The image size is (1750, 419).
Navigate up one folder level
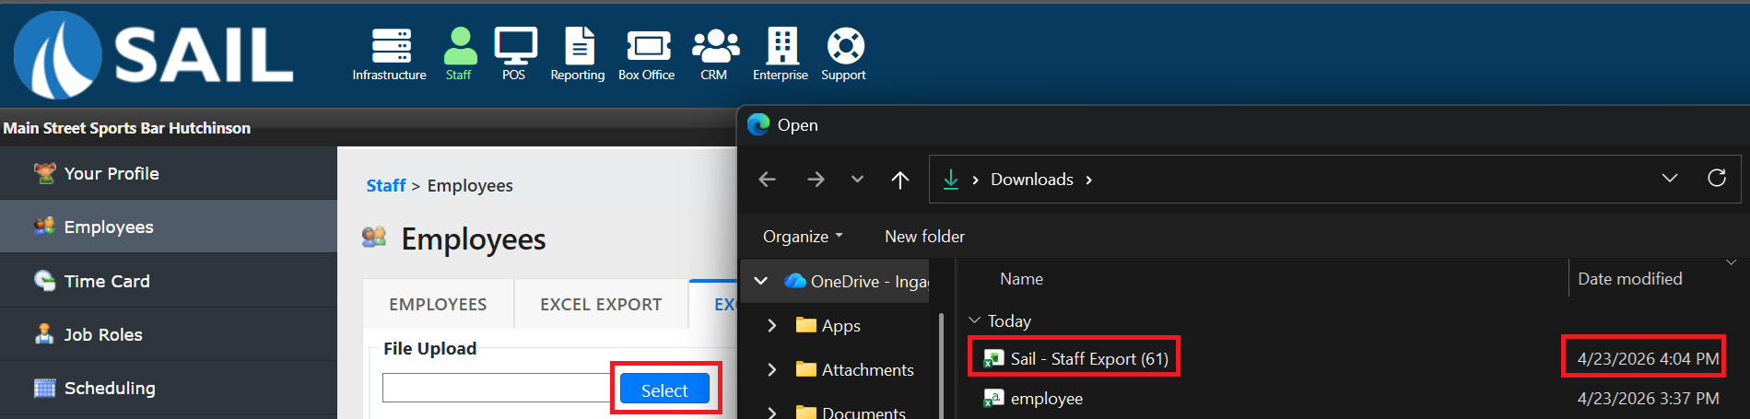(x=900, y=180)
